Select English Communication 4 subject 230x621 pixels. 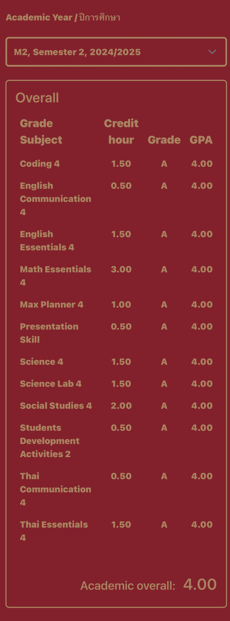[x=56, y=199]
